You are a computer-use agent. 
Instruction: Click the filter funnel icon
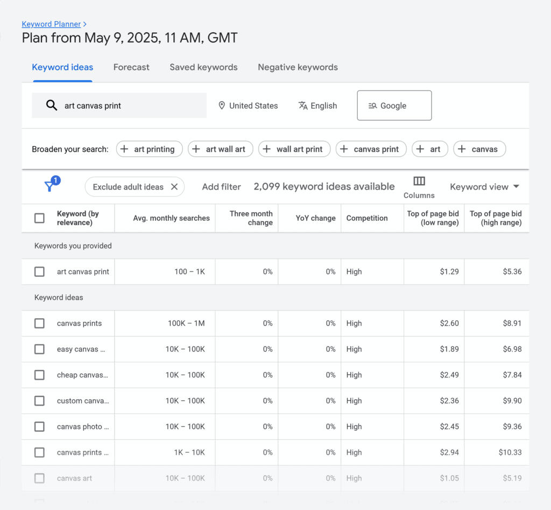click(x=50, y=186)
